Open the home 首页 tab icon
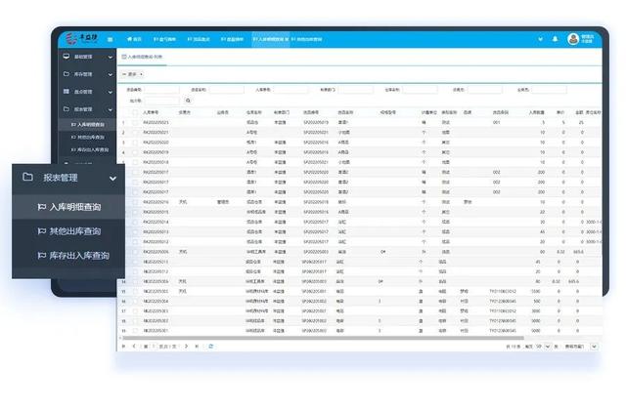The image size is (626, 412). [x=129, y=39]
